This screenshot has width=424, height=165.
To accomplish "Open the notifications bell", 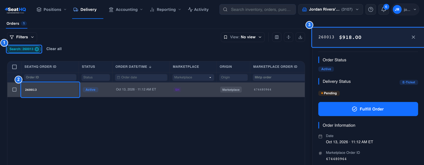I will tap(384, 10).
